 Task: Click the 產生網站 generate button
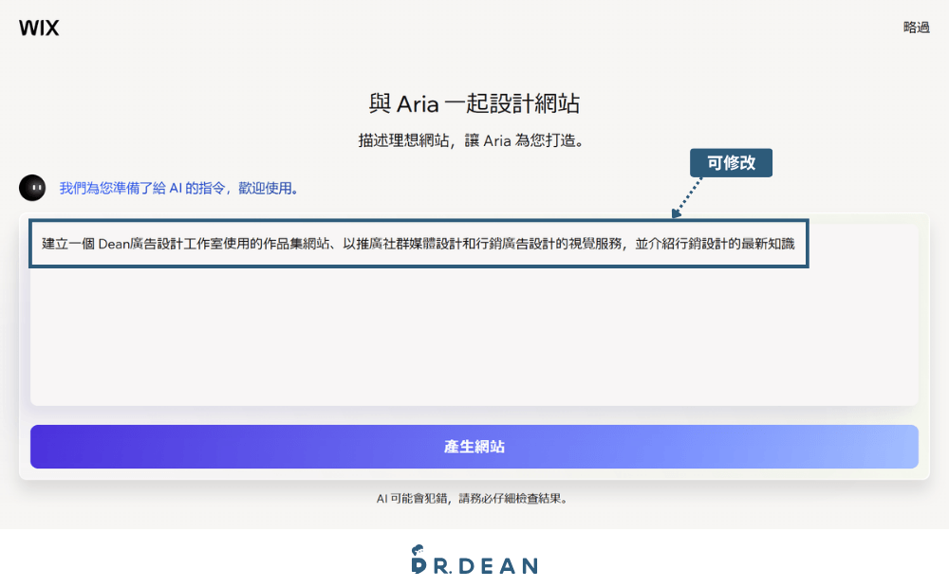(x=474, y=447)
